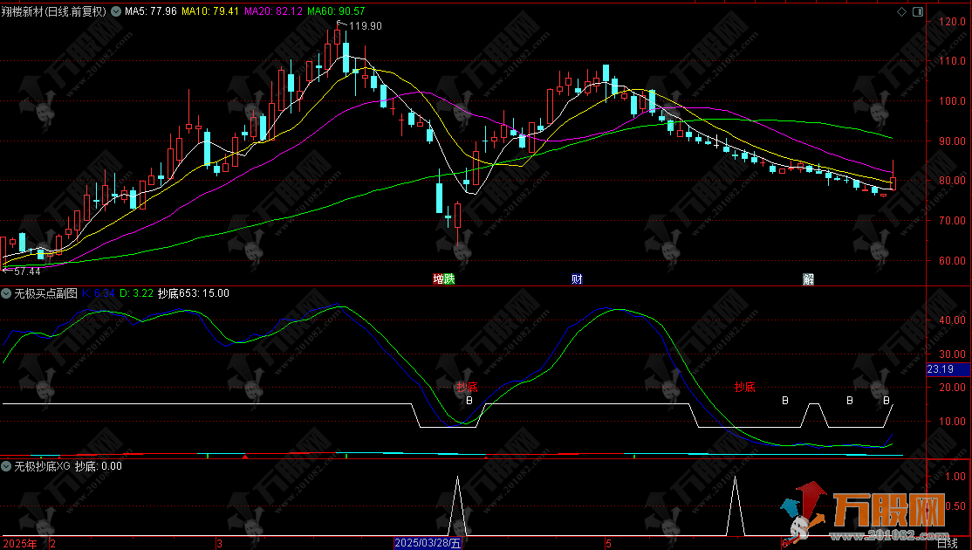
Task: Click the 日线 period label at bottom-right
Action: 947,543
